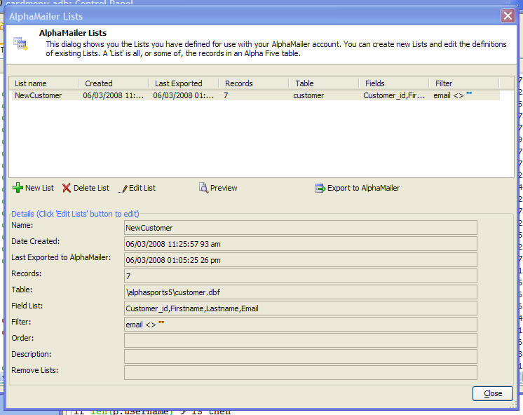Viewport: 523px width, 415px height.
Task: Click the empty Description field
Action: pyautogui.click(x=301, y=357)
